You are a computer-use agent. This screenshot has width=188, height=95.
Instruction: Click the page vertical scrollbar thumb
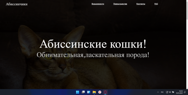pos(187,10)
